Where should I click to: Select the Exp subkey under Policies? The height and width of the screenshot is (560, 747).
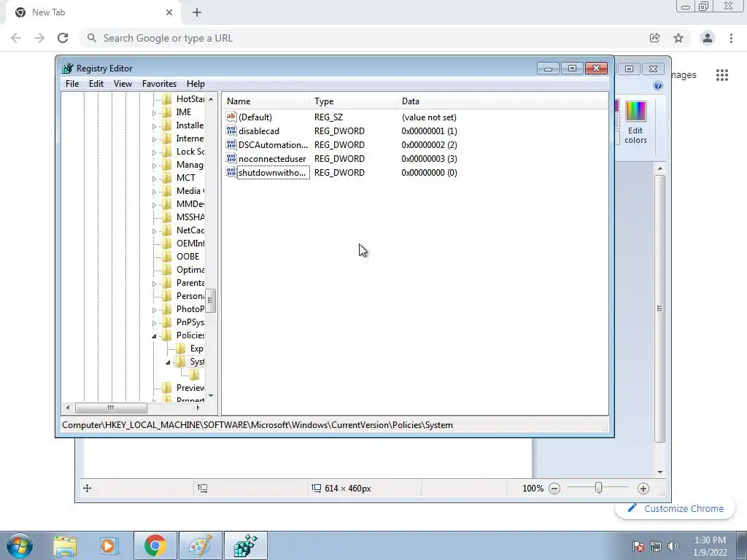[196, 349]
